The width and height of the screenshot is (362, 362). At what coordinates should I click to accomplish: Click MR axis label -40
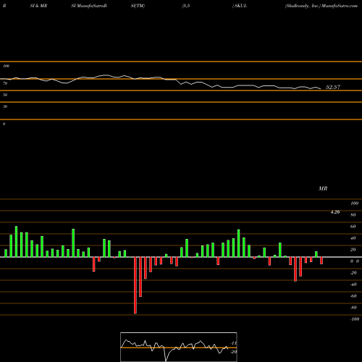pos(353,285)
